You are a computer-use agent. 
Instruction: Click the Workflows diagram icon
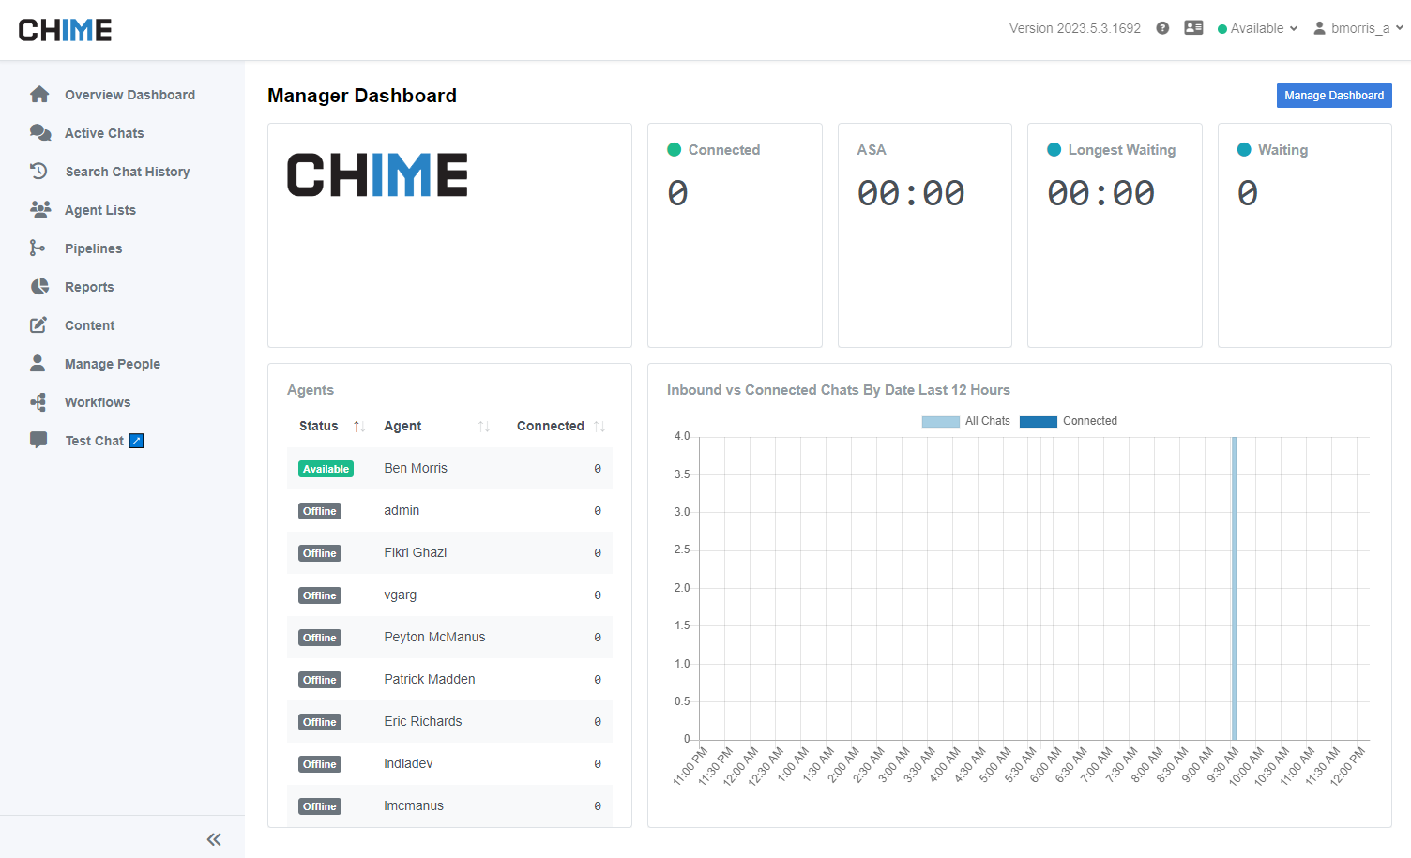point(38,402)
